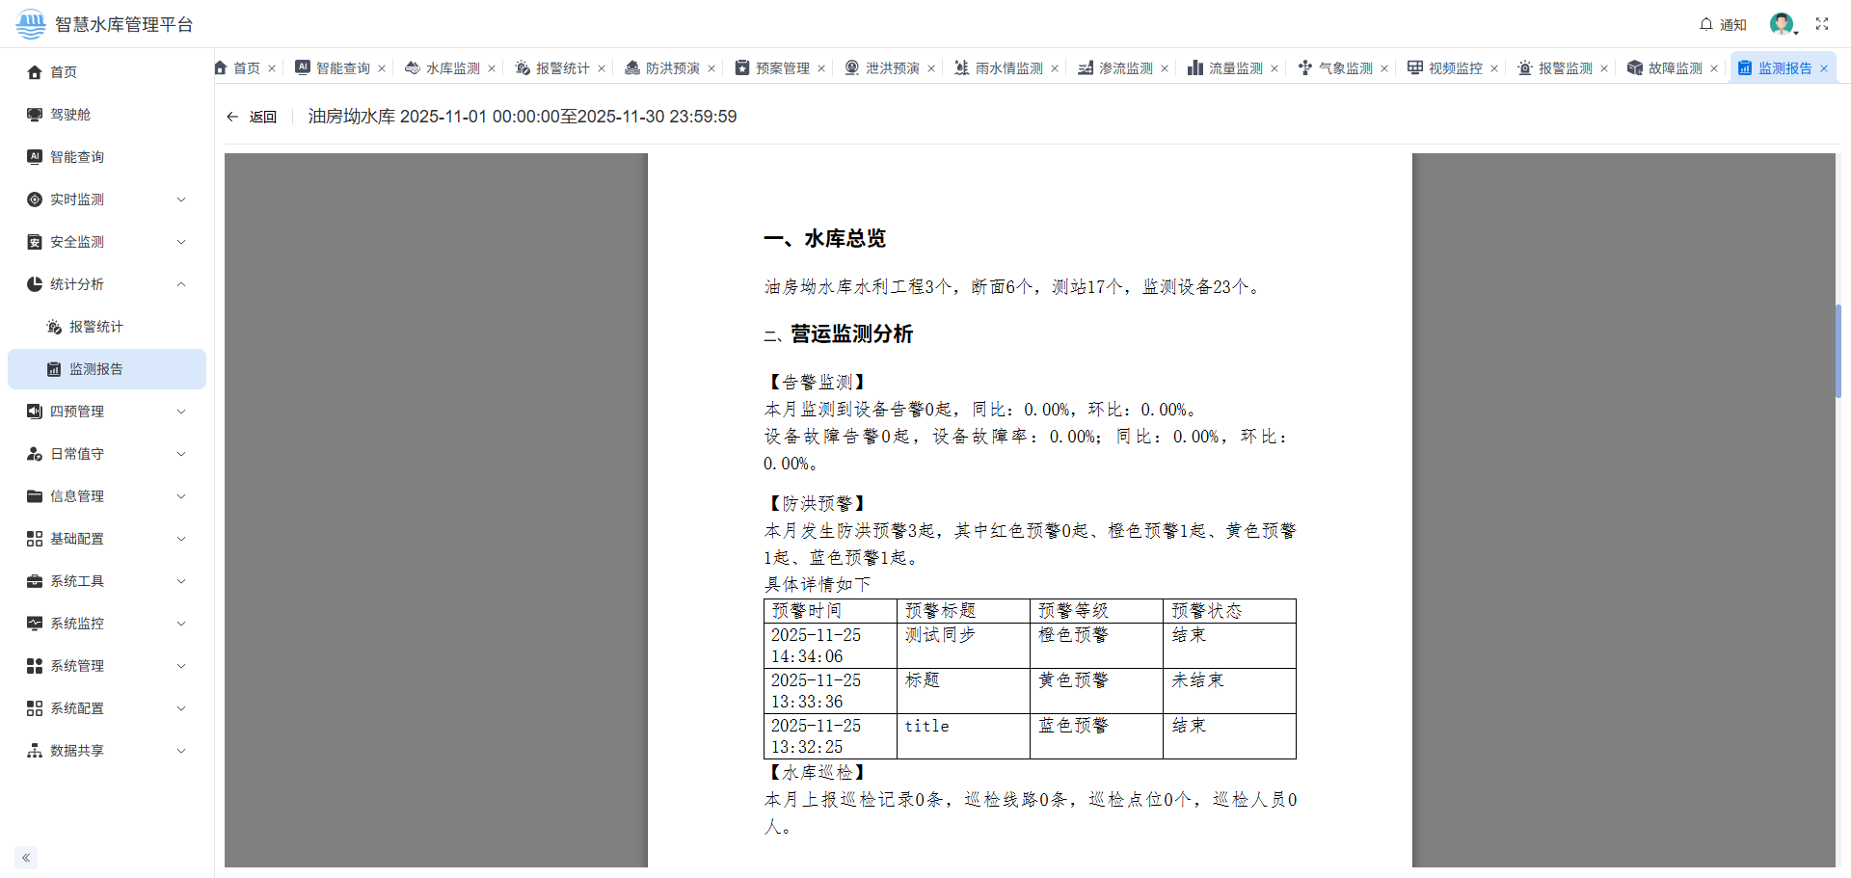Click the fullscreen icon at top right
Image resolution: width=1851 pixels, height=878 pixels.
[1822, 24]
